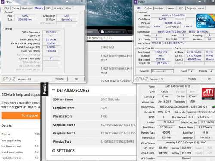Image resolution: width=215 pixels, height=161 pixels.
Task: Expand the Settings section heading
Action: 66,151
